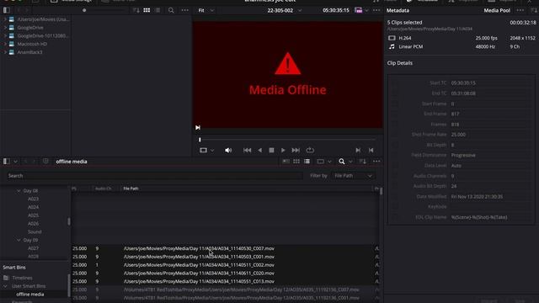
Task: Click in the media pool Search field
Action: pos(155,176)
